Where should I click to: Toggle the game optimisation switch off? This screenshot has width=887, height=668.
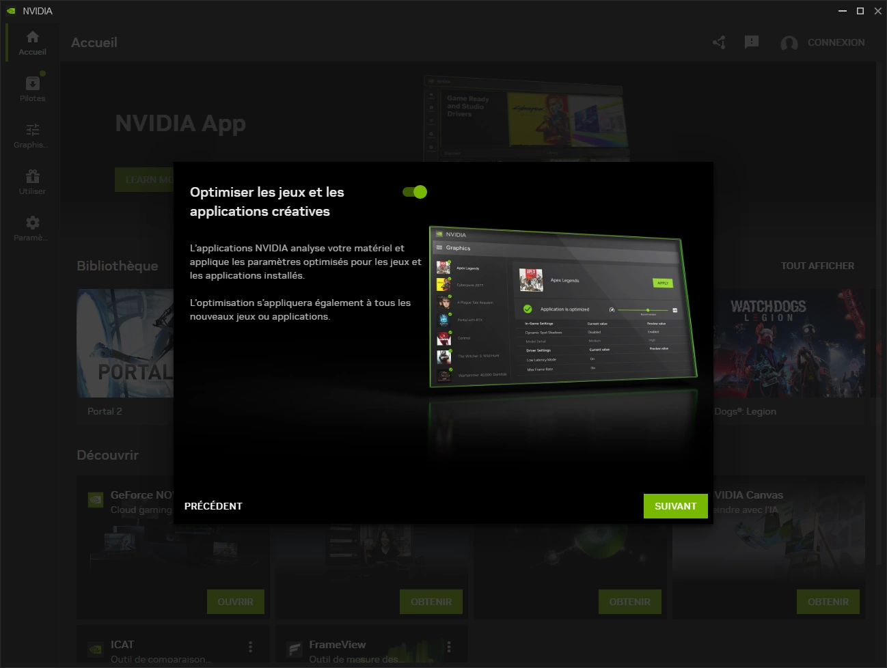[x=415, y=192]
